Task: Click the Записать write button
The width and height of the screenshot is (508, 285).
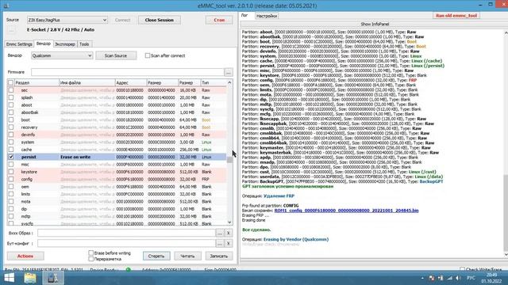Action: coord(219,256)
